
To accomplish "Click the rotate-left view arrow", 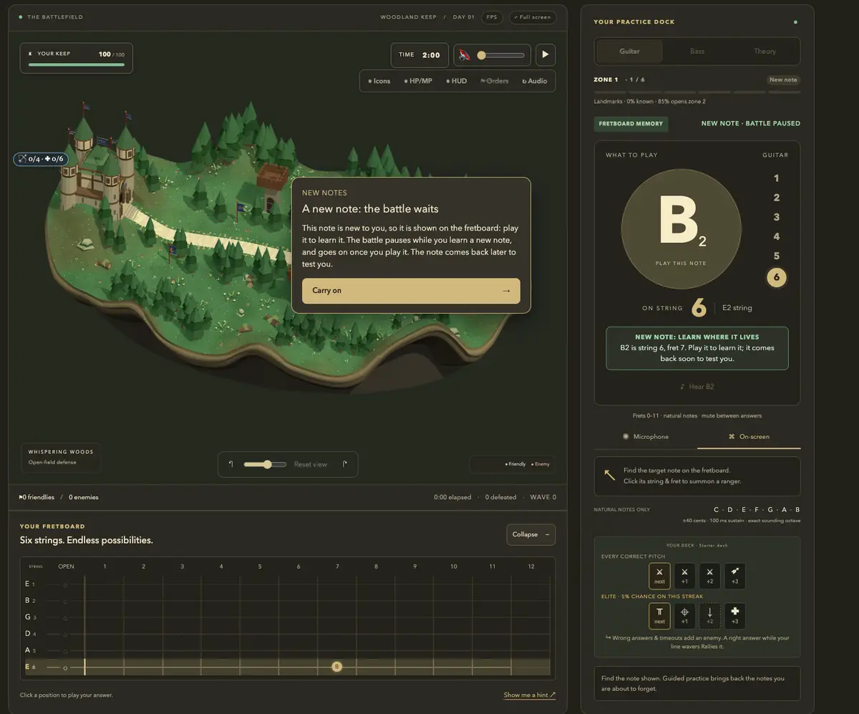I will (x=230, y=464).
